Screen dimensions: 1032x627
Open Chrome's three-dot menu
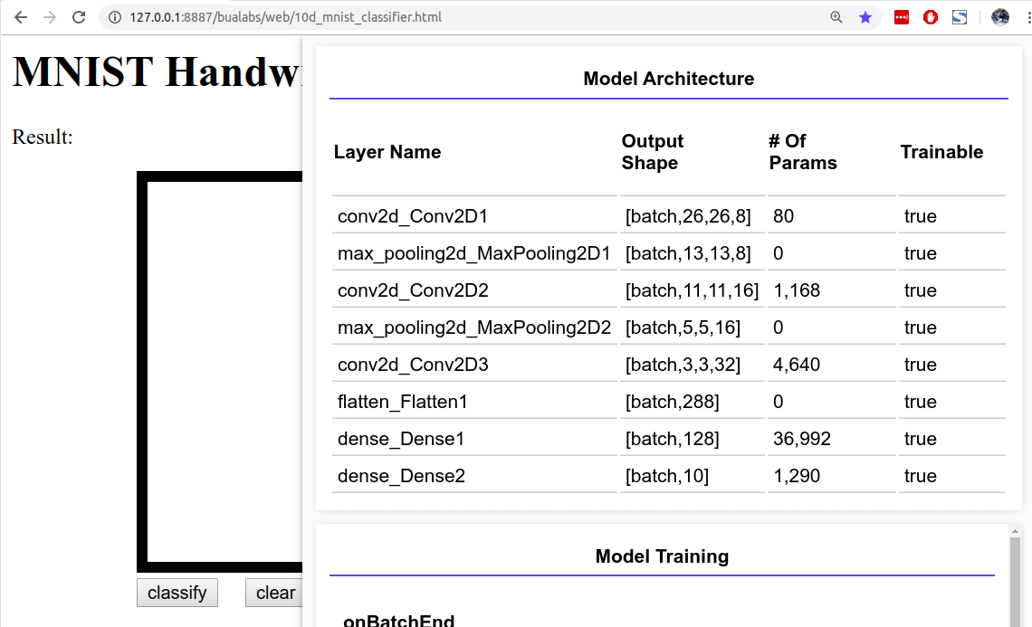(1026, 16)
